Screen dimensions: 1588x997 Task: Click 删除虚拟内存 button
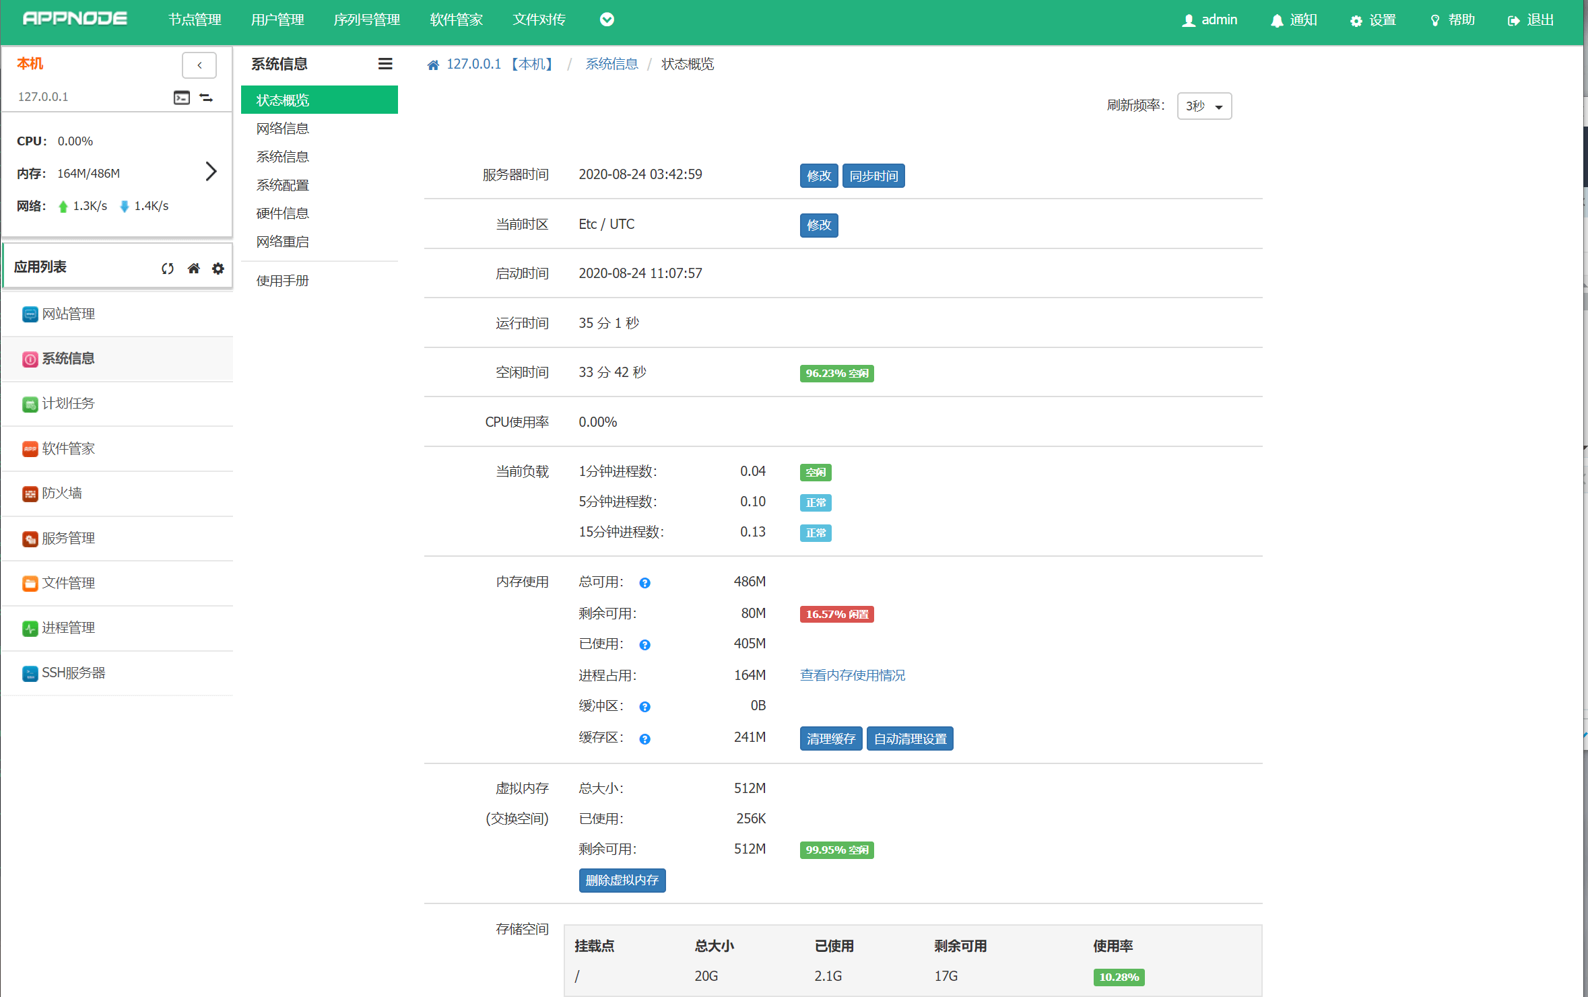tap(622, 880)
